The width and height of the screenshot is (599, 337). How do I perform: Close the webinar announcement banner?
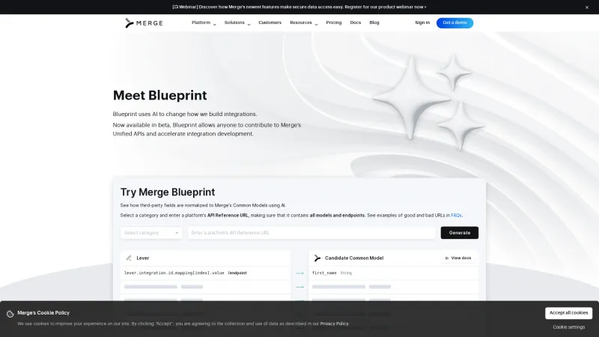click(x=587, y=7)
